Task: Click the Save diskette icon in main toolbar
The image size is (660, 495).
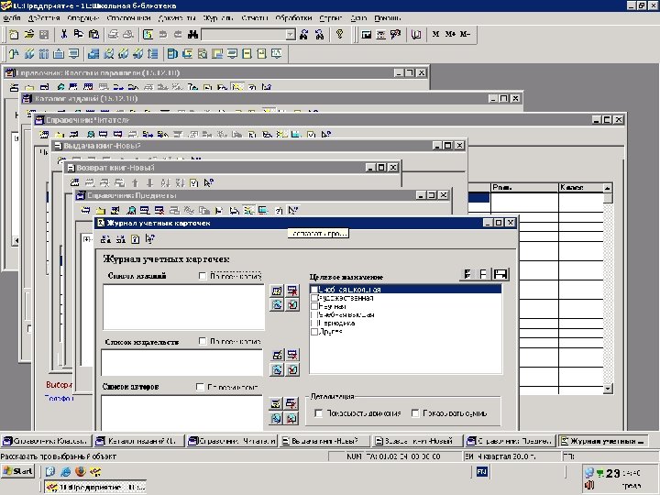Action: (44, 35)
